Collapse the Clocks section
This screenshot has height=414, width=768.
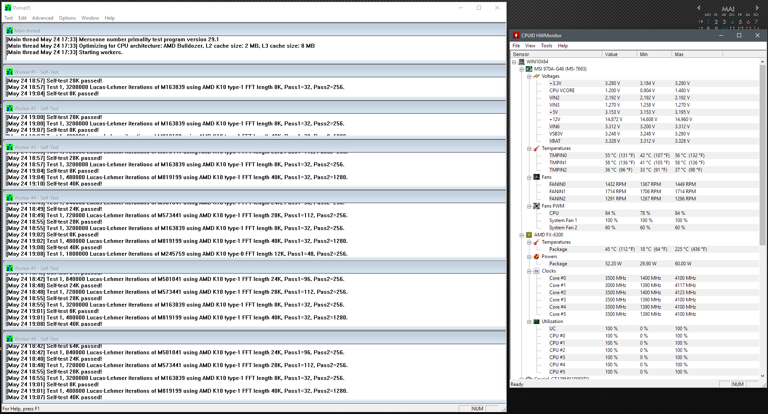tap(529, 271)
